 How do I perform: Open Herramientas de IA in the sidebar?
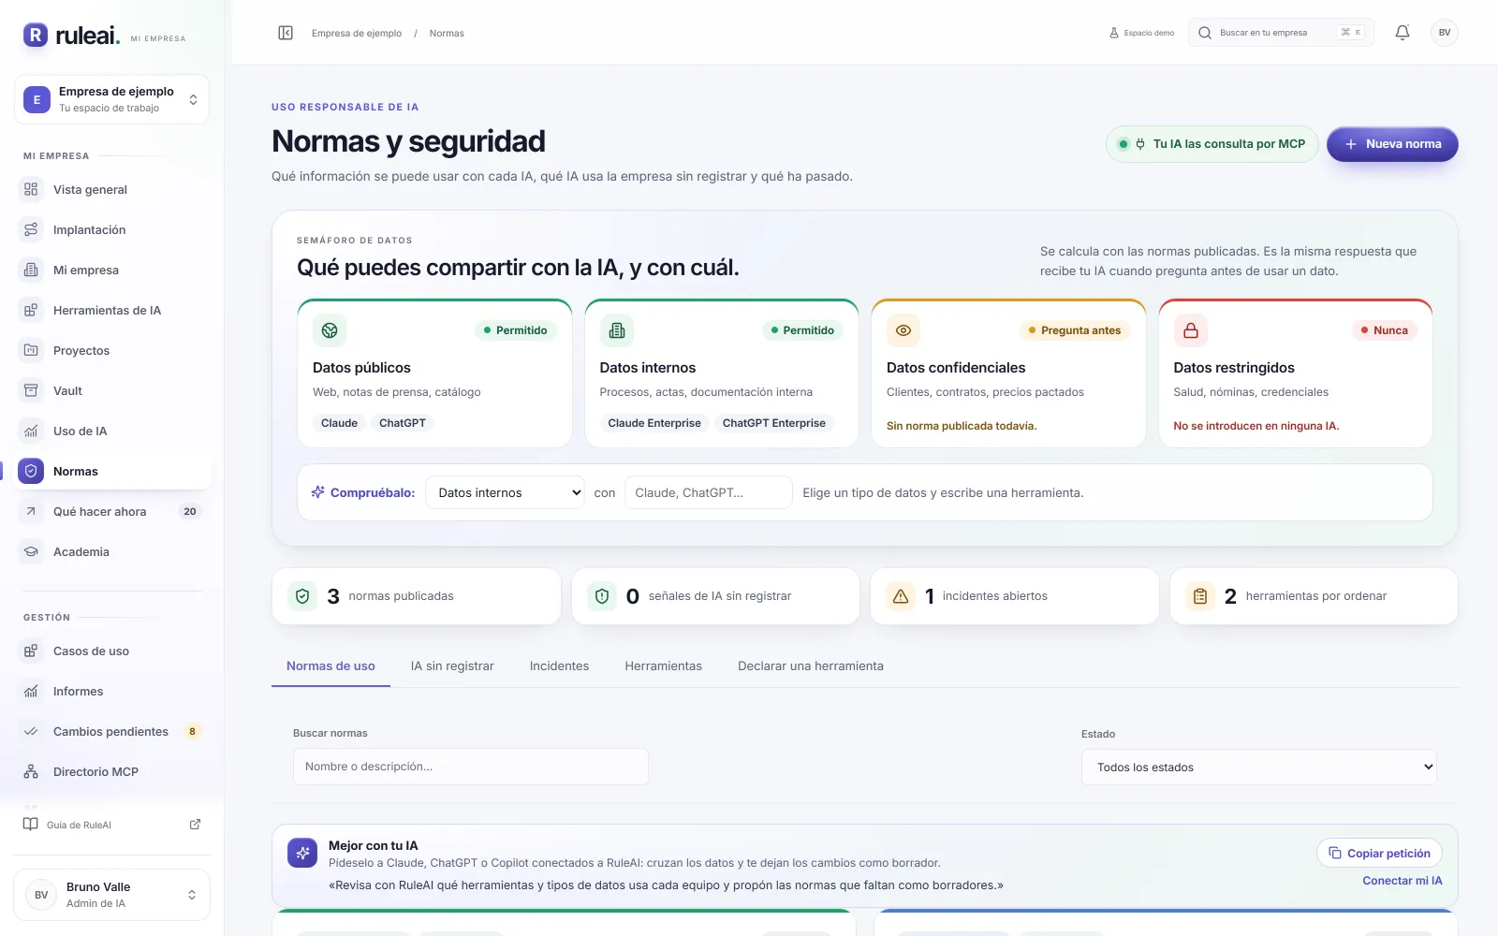coord(112,310)
